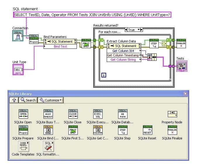Select the First Step VI on the diagram
Viewport: 202px width, 166px height.
[86, 44]
